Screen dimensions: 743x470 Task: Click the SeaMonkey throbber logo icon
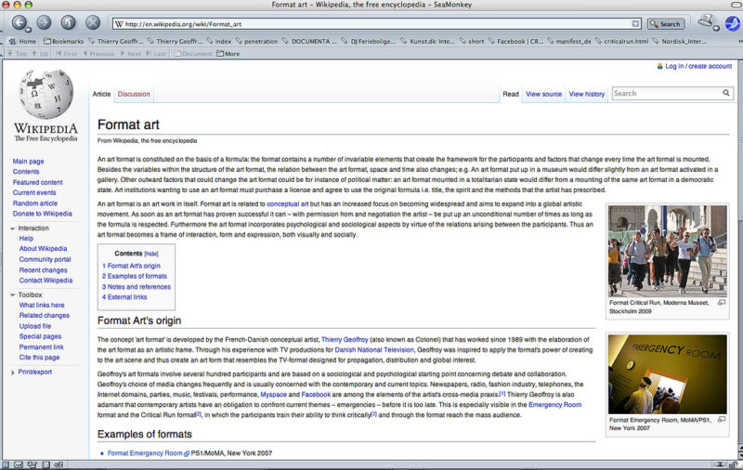pos(733,22)
